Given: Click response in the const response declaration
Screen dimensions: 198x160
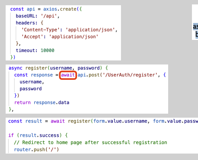Looking at the screenshot, I should [42, 75].
